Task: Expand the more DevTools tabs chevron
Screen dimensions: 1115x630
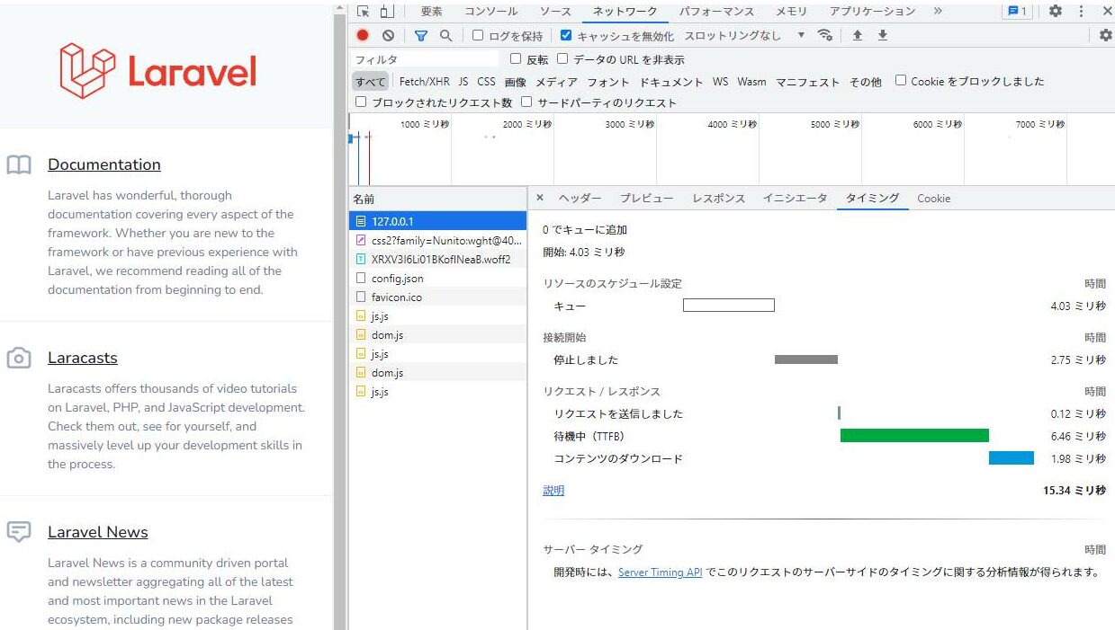Action: pyautogui.click(x=938, y=12)
